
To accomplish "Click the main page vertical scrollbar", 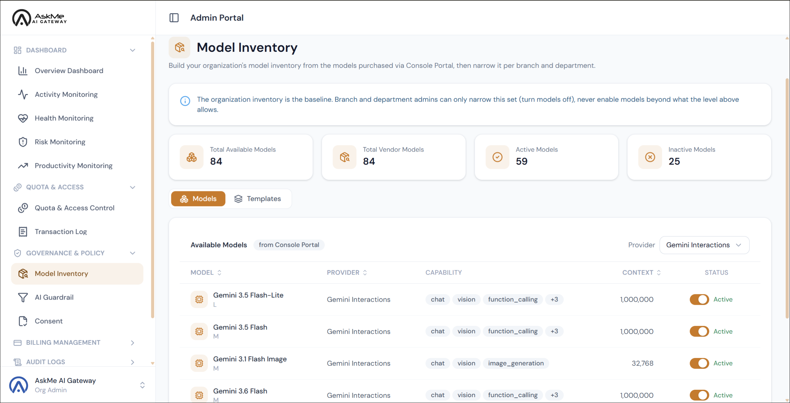I will point(787,199).
